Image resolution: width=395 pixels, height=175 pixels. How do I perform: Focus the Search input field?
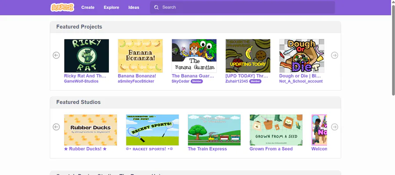[x=243, y=7]
